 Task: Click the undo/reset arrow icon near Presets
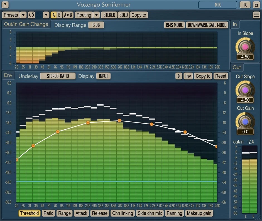(x=31, y=15)
